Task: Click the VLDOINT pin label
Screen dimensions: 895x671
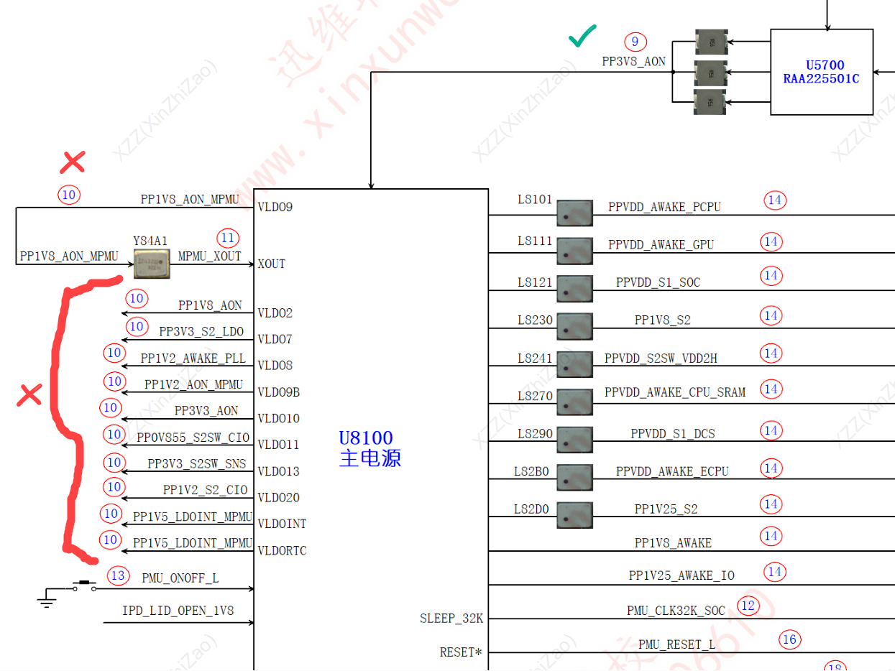Action: pyautogui.click(x=283, y=524)
